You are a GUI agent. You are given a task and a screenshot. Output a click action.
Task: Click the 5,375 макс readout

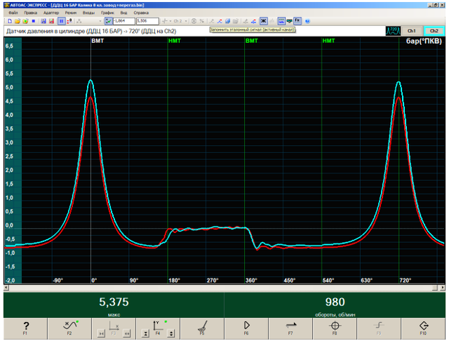coord(114,305)
